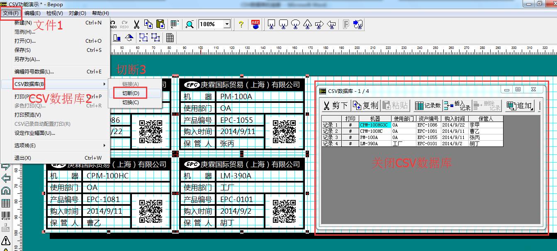Click the Copy icon in main toolbar
This screenshot has height=251, width=557.
(148, 24)
